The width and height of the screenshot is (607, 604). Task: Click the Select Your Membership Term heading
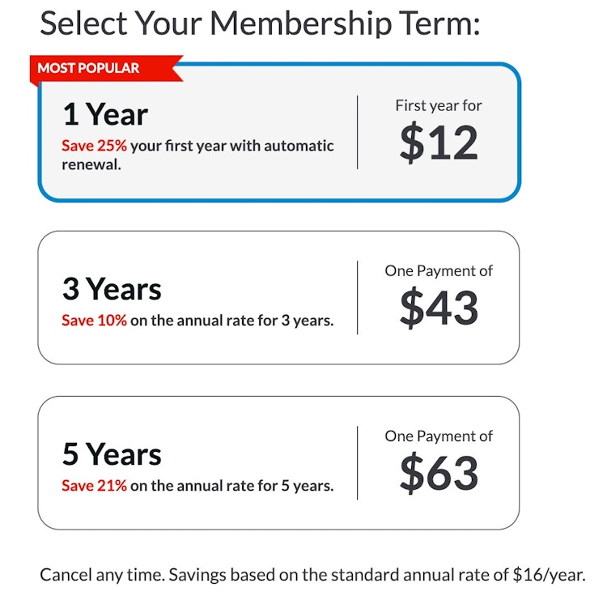tap(260, 24)
